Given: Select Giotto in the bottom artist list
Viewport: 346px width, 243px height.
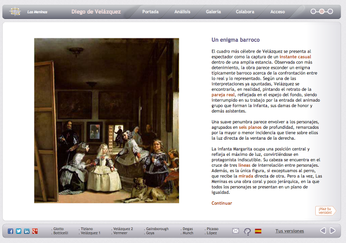Looking at the screenshot, I should (58, 229).
